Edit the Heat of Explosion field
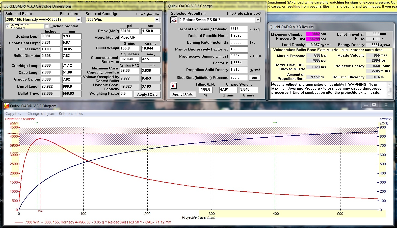Image resolution: width=397 pixels, height=228 pixels. (x=239, y=29)
